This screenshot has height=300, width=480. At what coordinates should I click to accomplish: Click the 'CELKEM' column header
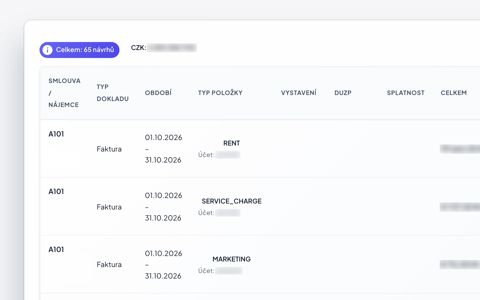tap(454, 93)
